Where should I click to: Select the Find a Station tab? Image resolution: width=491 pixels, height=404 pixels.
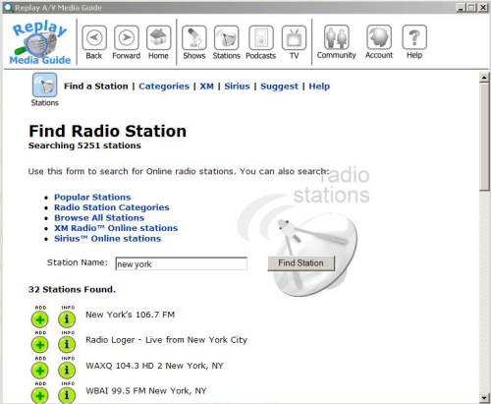pyautogui.click(x=96, y=87)
